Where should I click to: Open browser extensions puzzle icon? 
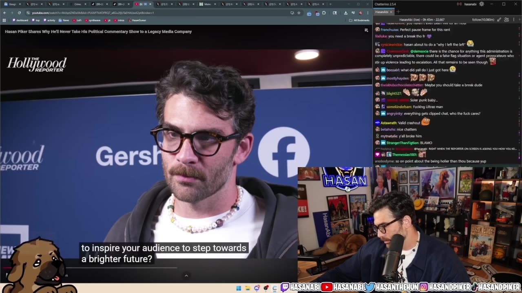(324, 13)
